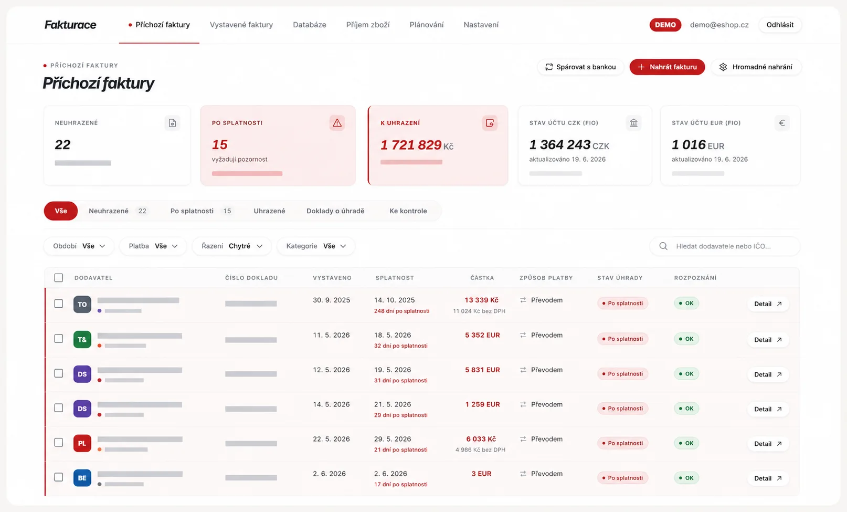
Task: Go to the Databáze section
Action: coord(310,25)
